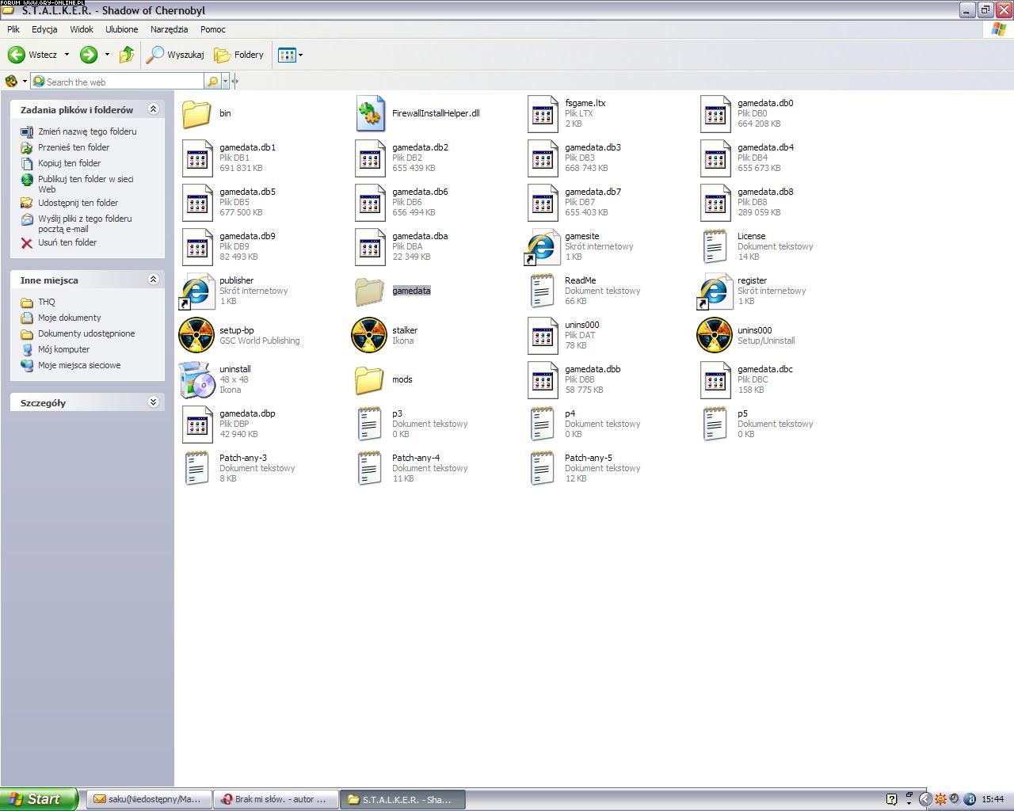Viewport: 1014px width, 811px height.
Task: Select the Patch-any-5 file name
Action: click(589, 458)
